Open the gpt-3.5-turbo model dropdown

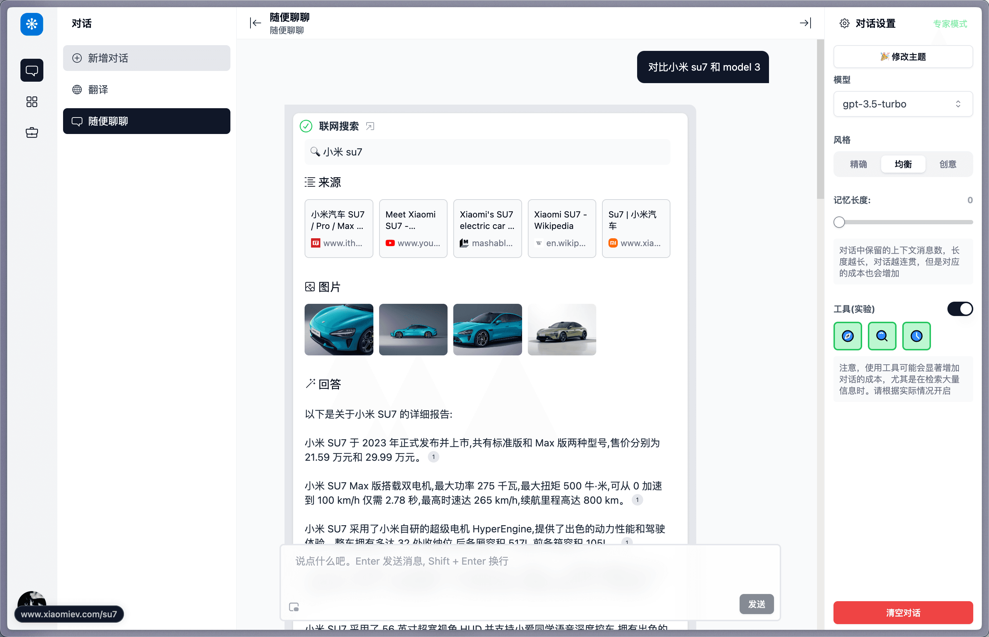click(x=903, y=104)
